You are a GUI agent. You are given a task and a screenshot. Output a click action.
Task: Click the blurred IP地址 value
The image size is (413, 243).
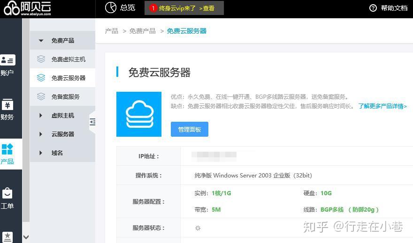[214, 156]
